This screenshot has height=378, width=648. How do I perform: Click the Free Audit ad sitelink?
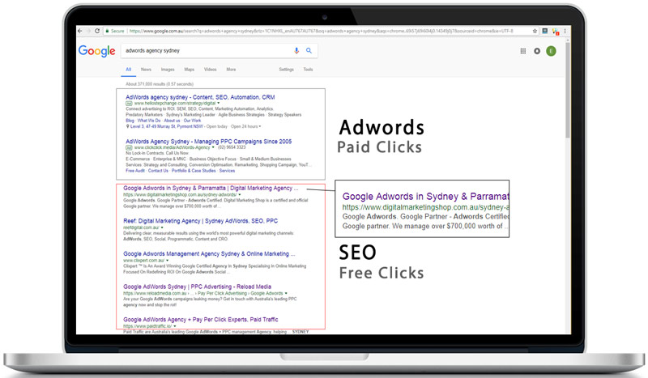pos(135,171)
